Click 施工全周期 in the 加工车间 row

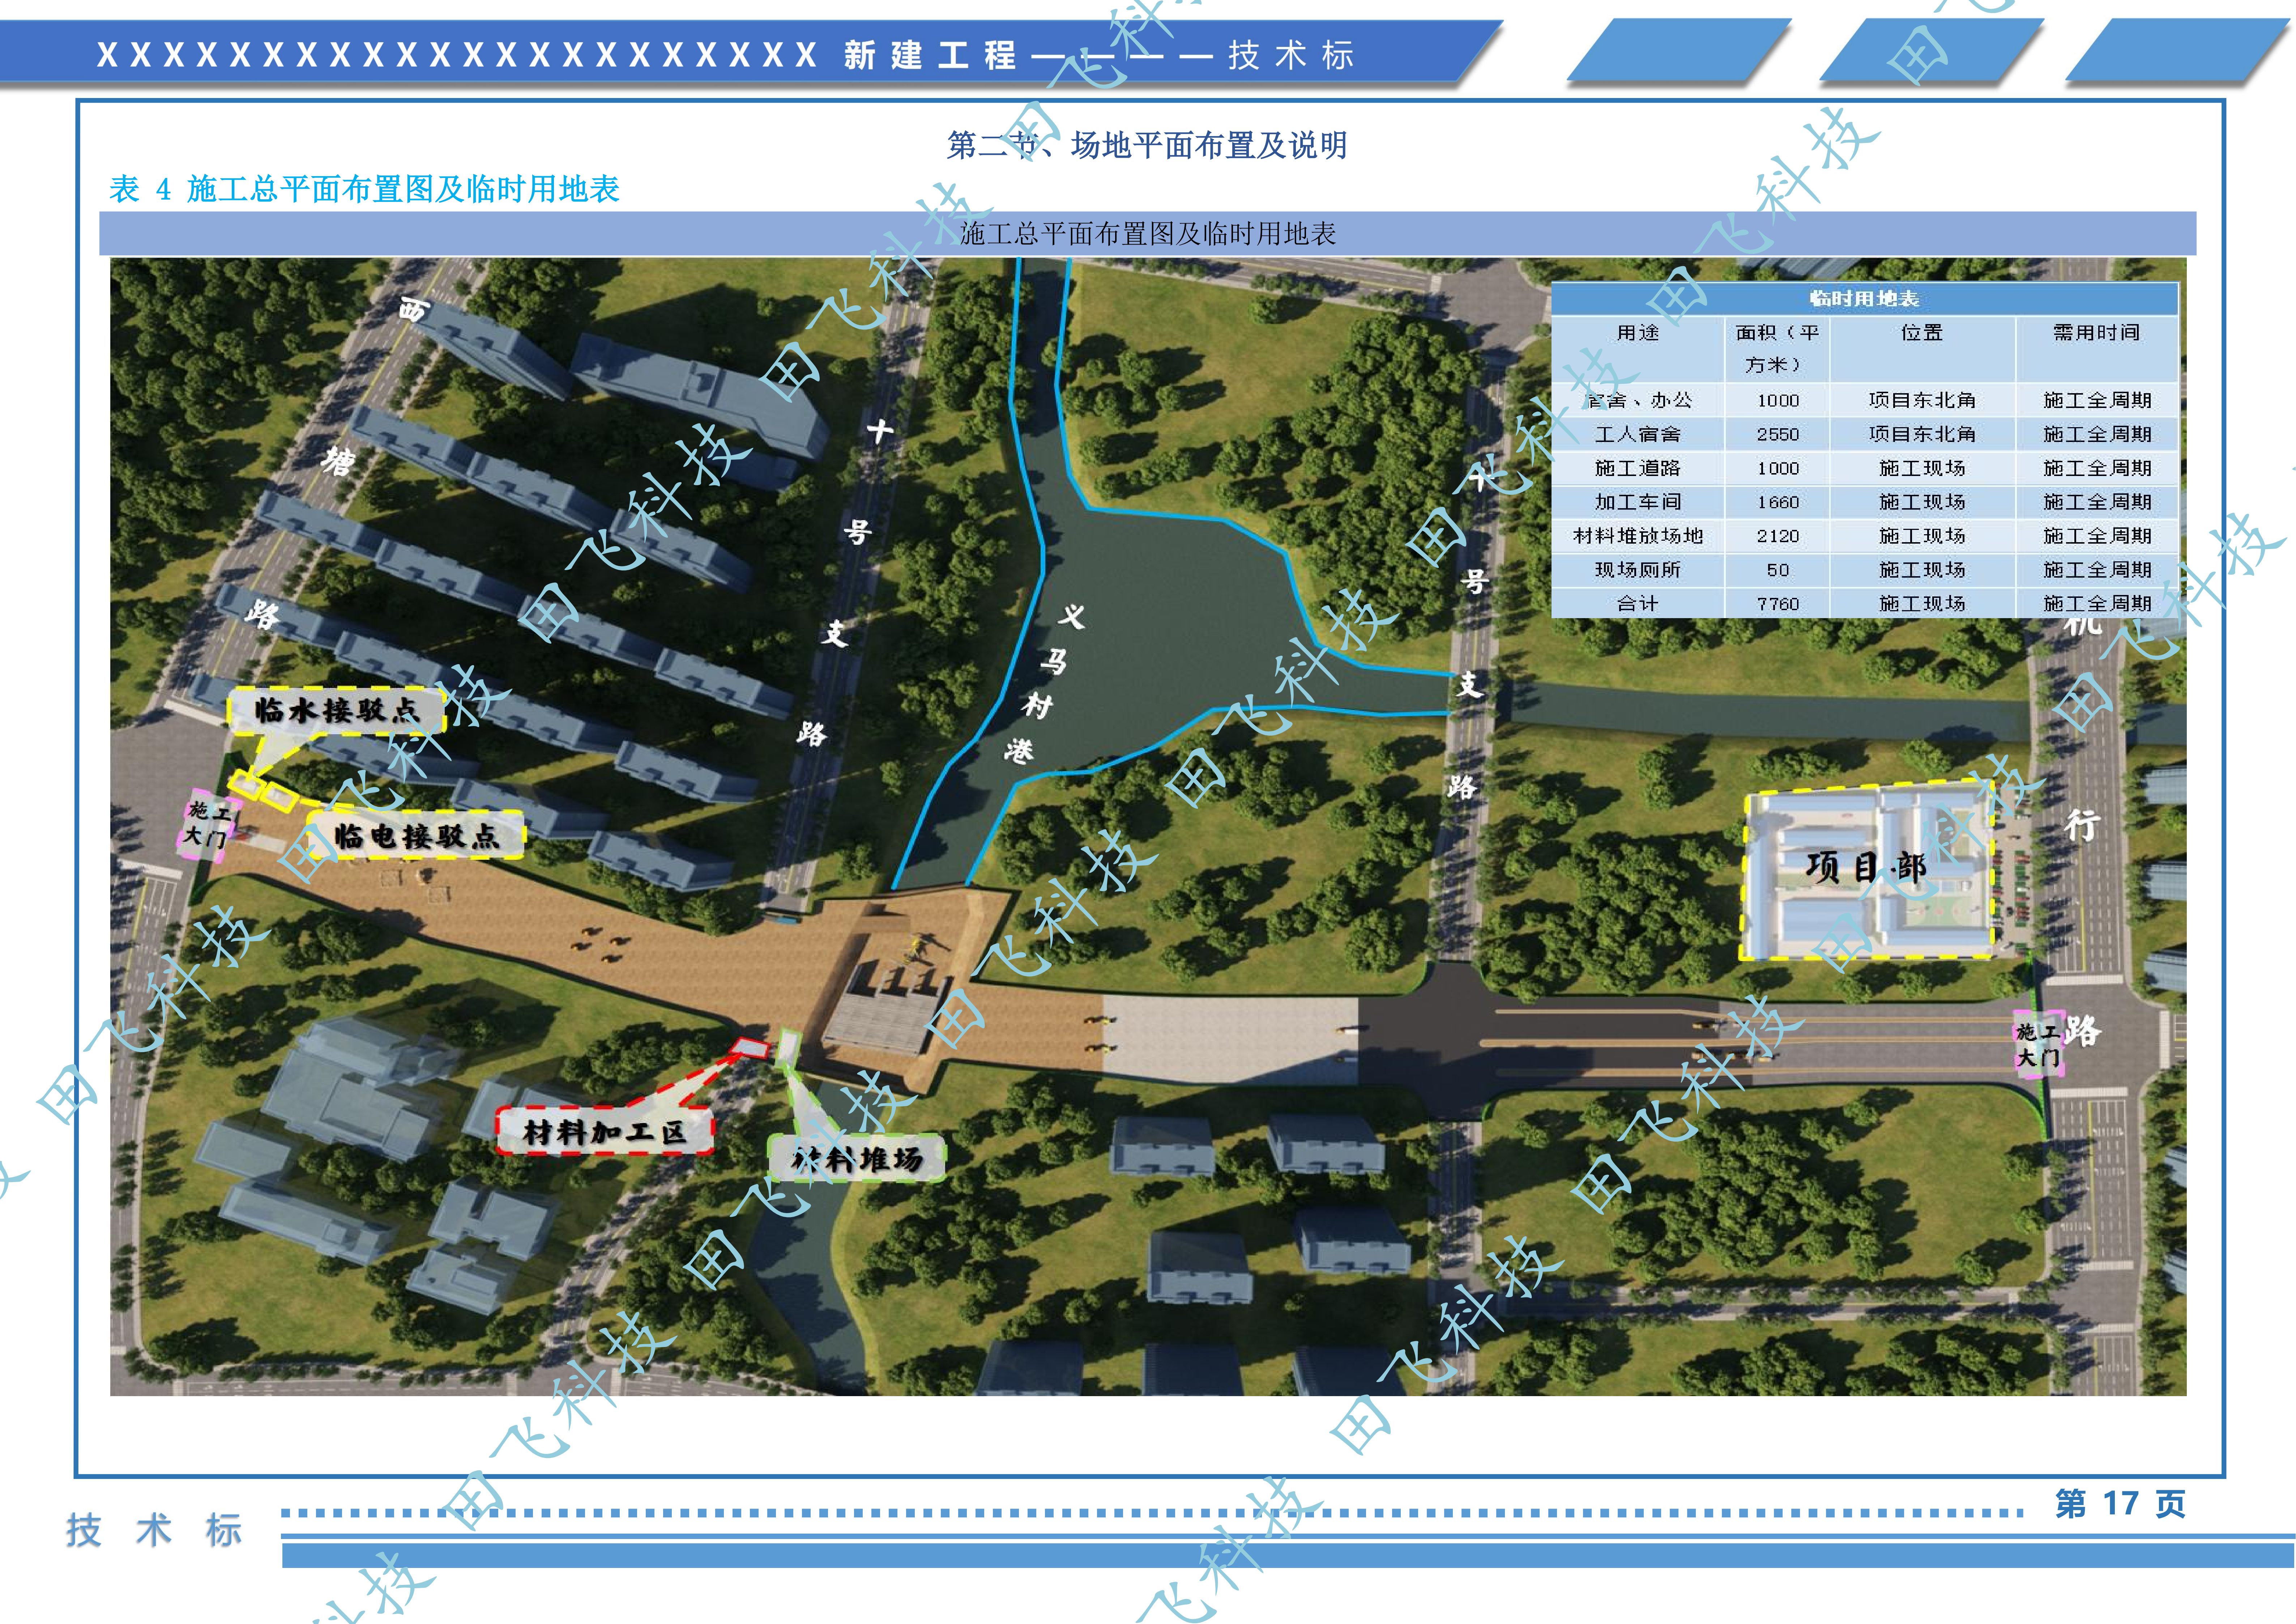2097,502
